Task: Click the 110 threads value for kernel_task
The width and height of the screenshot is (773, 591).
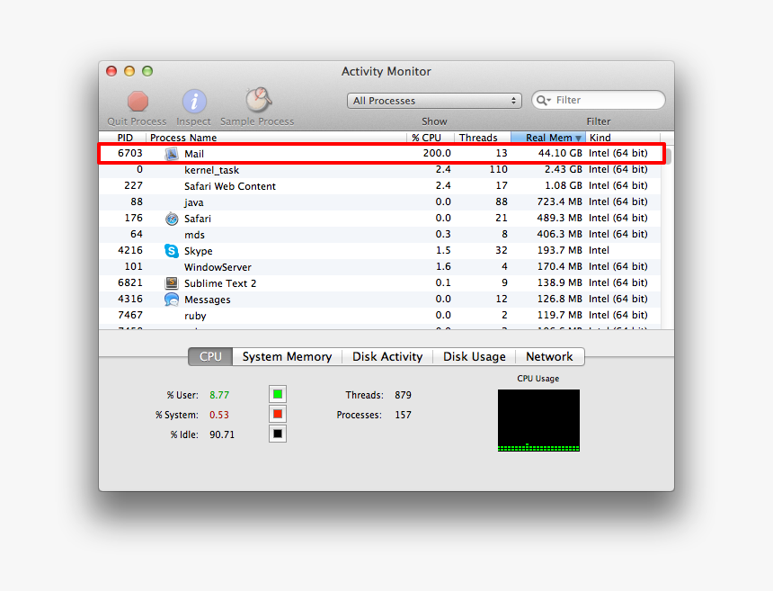Action: point(499,169)
